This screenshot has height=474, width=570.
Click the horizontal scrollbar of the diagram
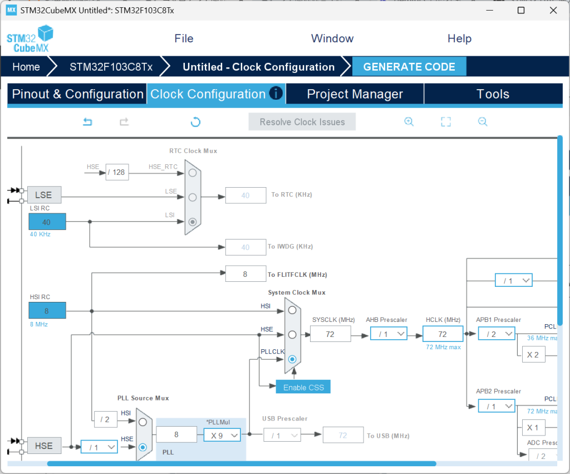(x=242, y=463)
